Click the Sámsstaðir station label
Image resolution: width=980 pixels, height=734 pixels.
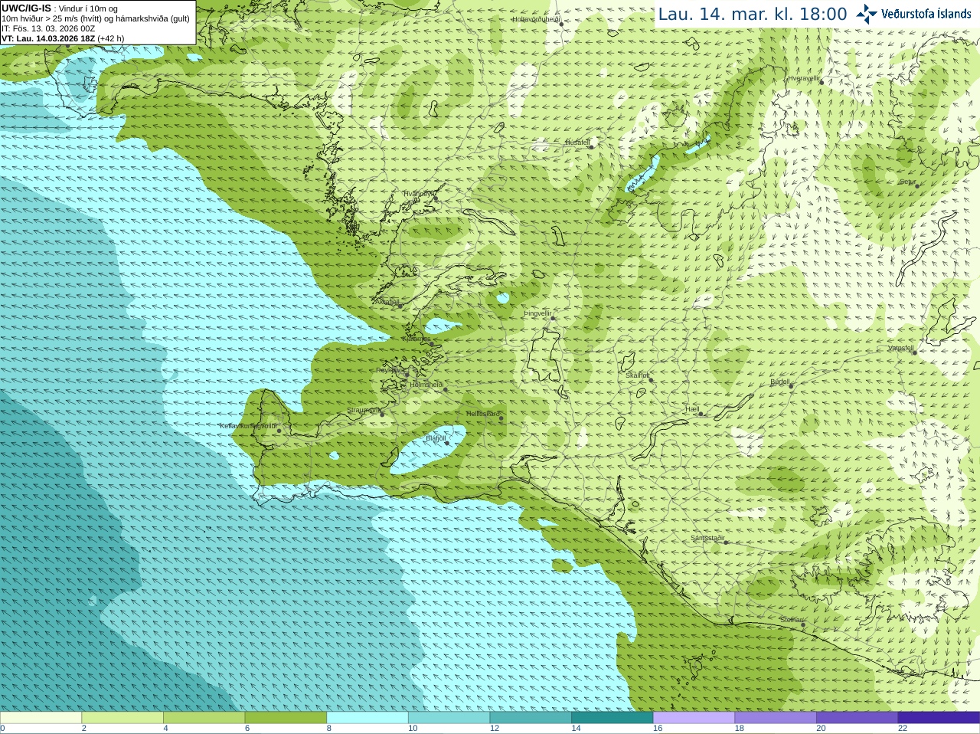[707, 538]
